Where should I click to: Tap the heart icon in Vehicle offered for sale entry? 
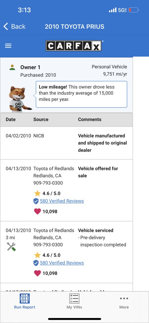click(37, 212)
